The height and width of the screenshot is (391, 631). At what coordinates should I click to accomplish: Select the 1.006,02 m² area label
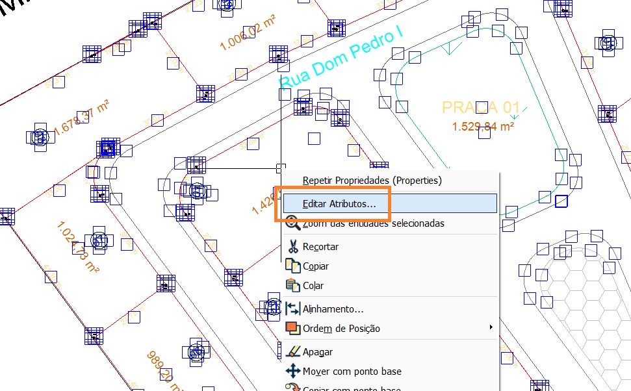click(247, 35)
